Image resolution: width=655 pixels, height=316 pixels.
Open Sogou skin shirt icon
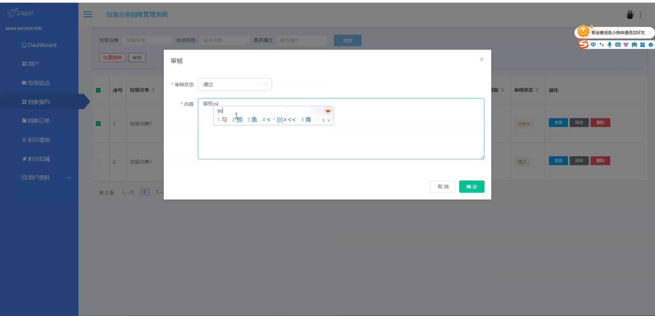point(626,45)
